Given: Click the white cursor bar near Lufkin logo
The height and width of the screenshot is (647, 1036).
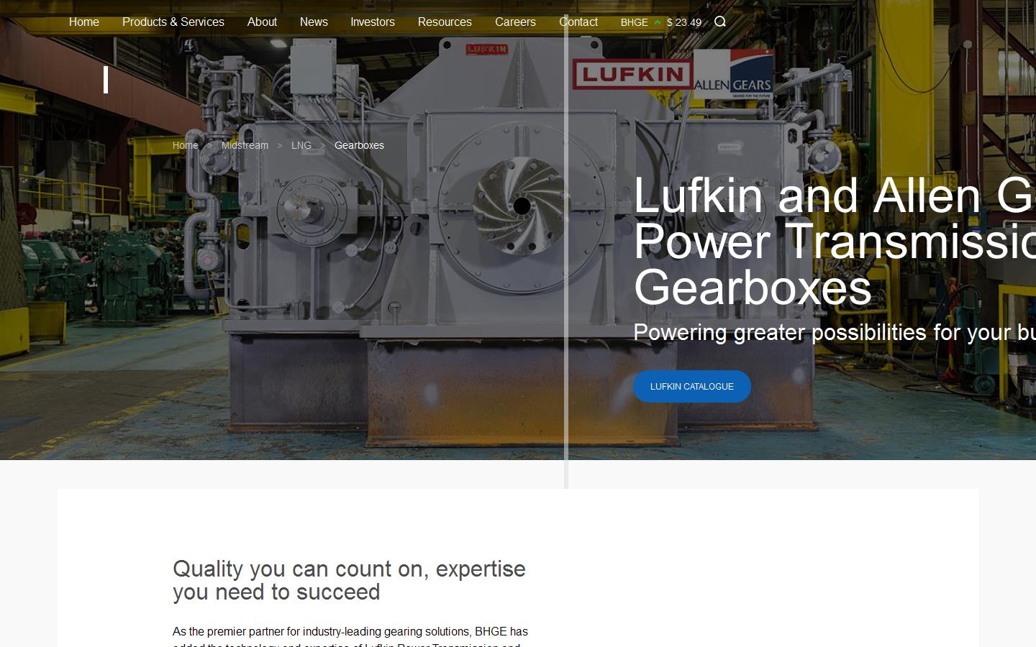Looking at the screenshot, I should coord(106,79).
